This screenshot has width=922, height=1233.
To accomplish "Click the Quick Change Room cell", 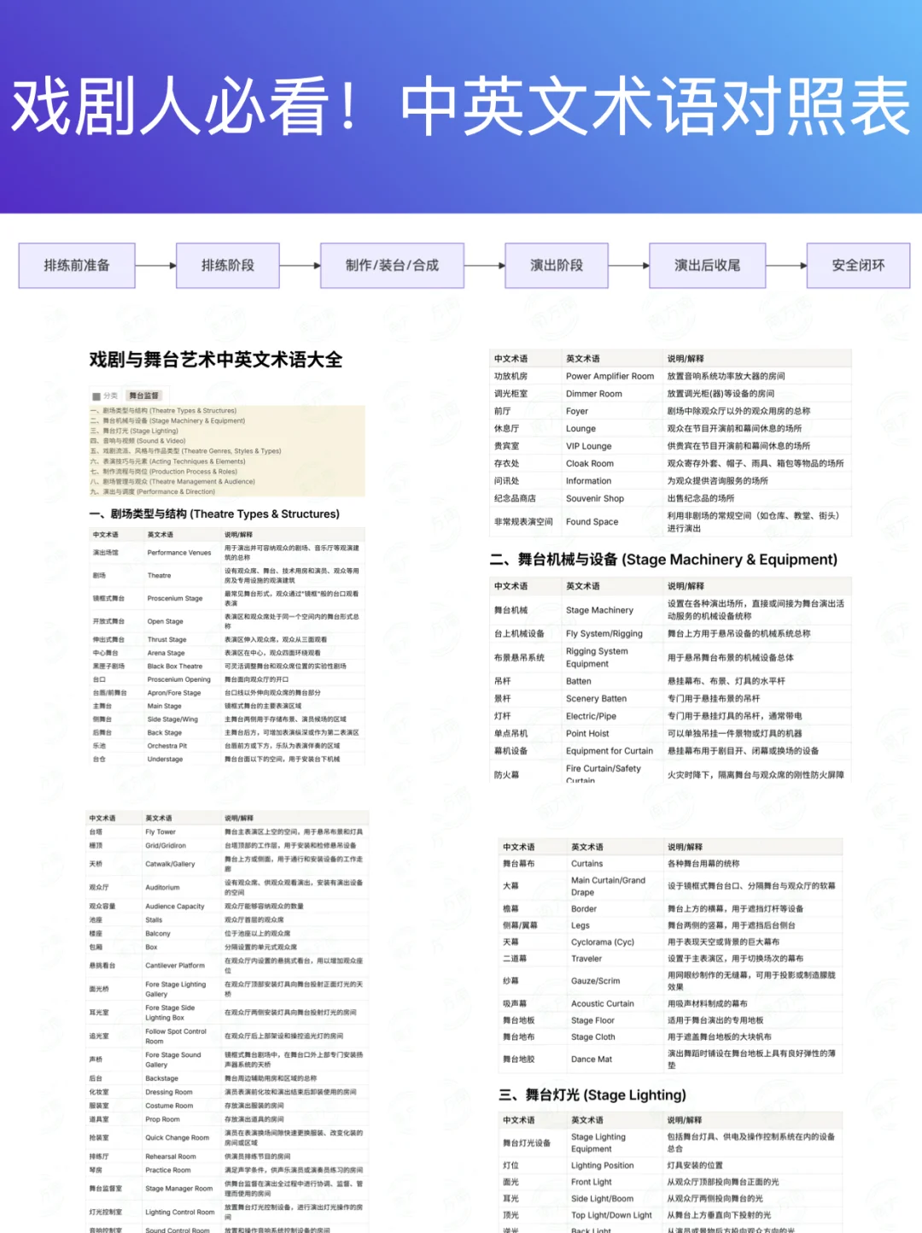I will 177,1137.
